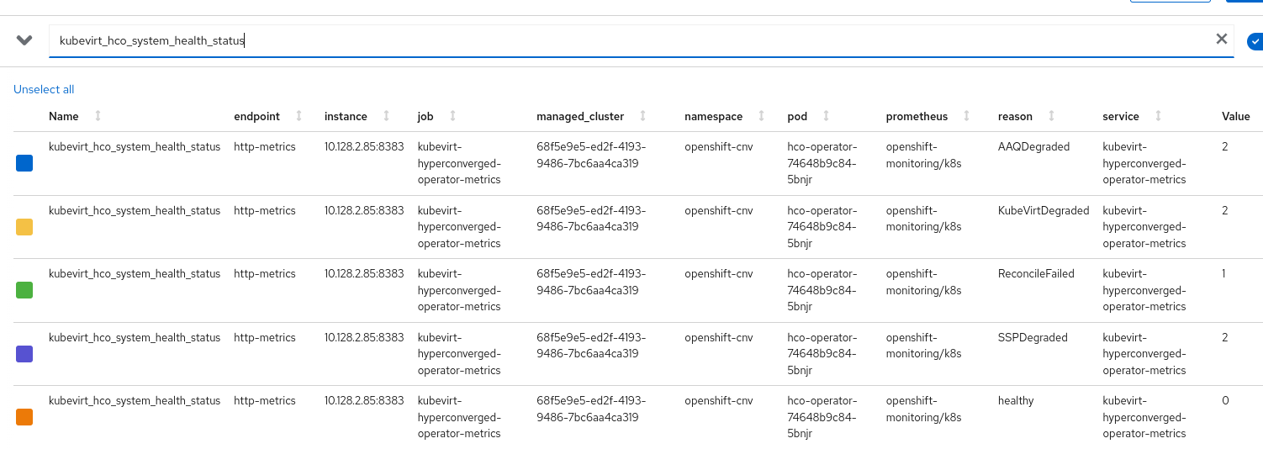This screenshot has height=449, width=1263.
Task: Click the namespace column header
Action: (714, 116)
